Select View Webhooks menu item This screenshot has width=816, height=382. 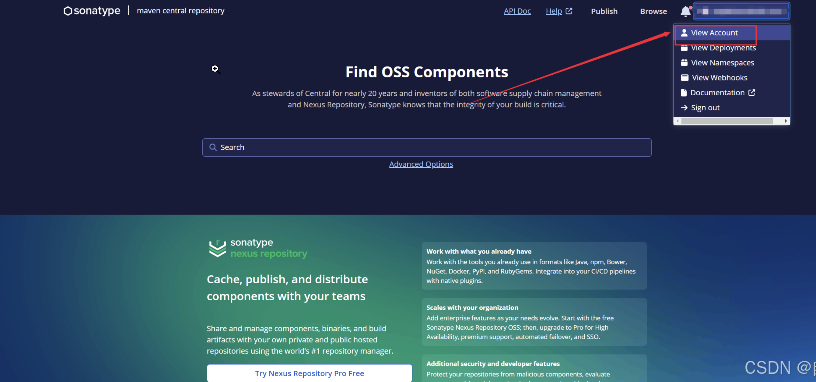pyautogui.click(x=731, y=78)
